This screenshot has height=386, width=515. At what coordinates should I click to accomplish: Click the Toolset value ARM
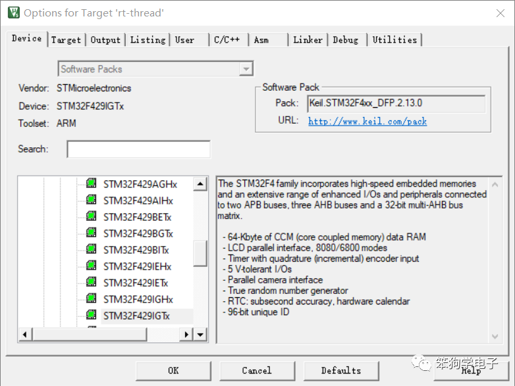pyautogui.click(x=67, y=124)
